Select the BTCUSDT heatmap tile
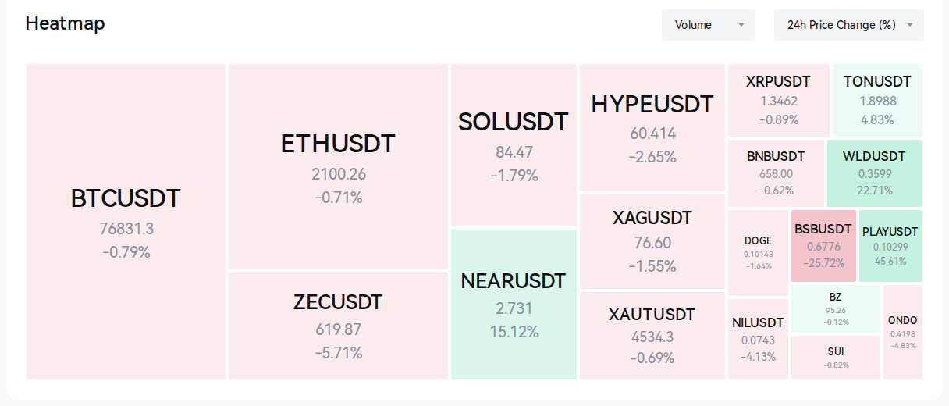The image size is (949, 406). [126, 222]
